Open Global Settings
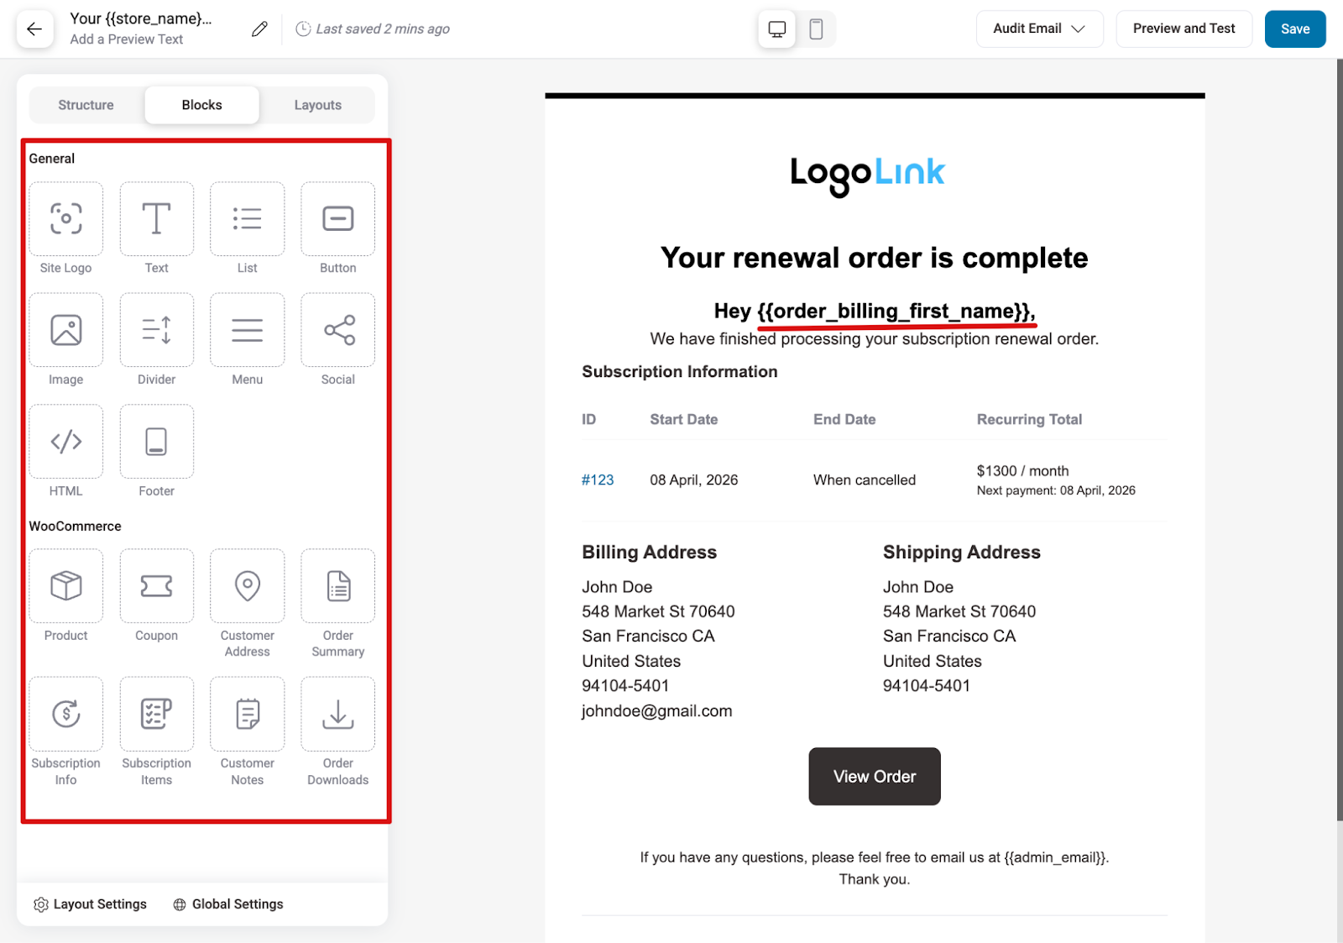The height and width of the screenshot is (943, 1343). tap(227, 904)
